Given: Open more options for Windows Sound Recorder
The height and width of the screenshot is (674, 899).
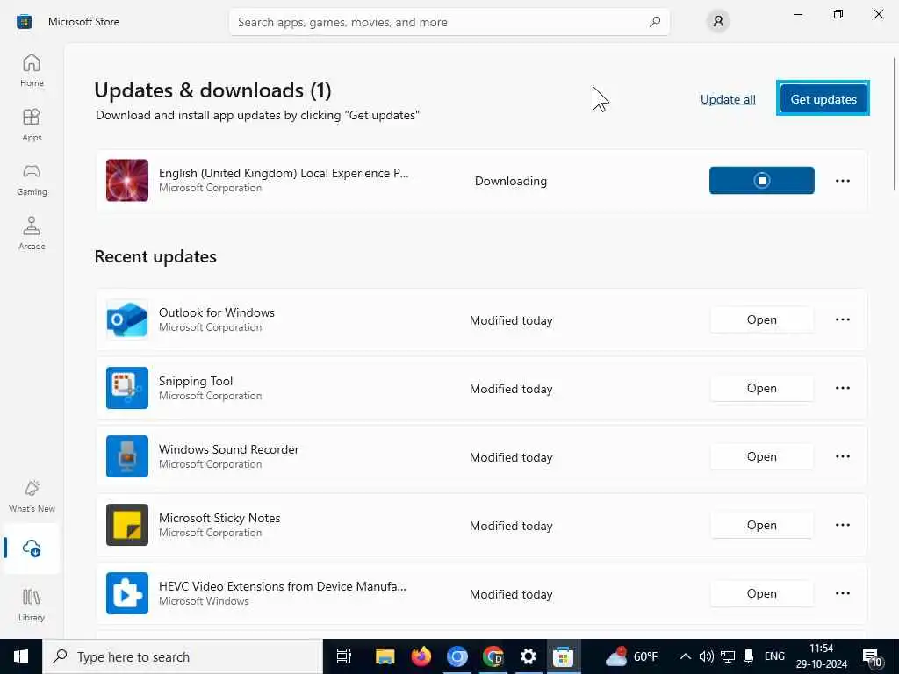Looking at the screenshot, I should coord(842,456).
